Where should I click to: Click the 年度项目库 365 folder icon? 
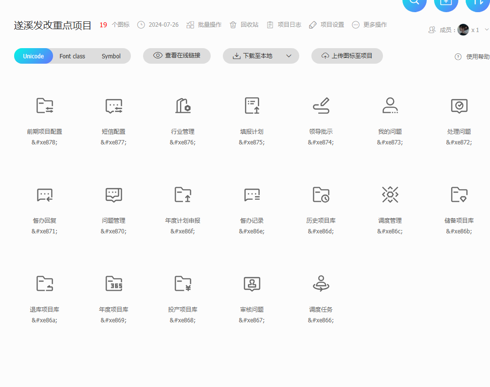coord(114,283)
